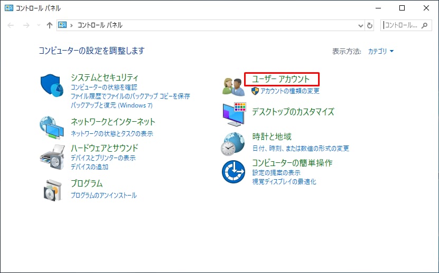Open デバイスとプリンターの表示 link
This screenshot has height=273, width=439.
[103, 158]
